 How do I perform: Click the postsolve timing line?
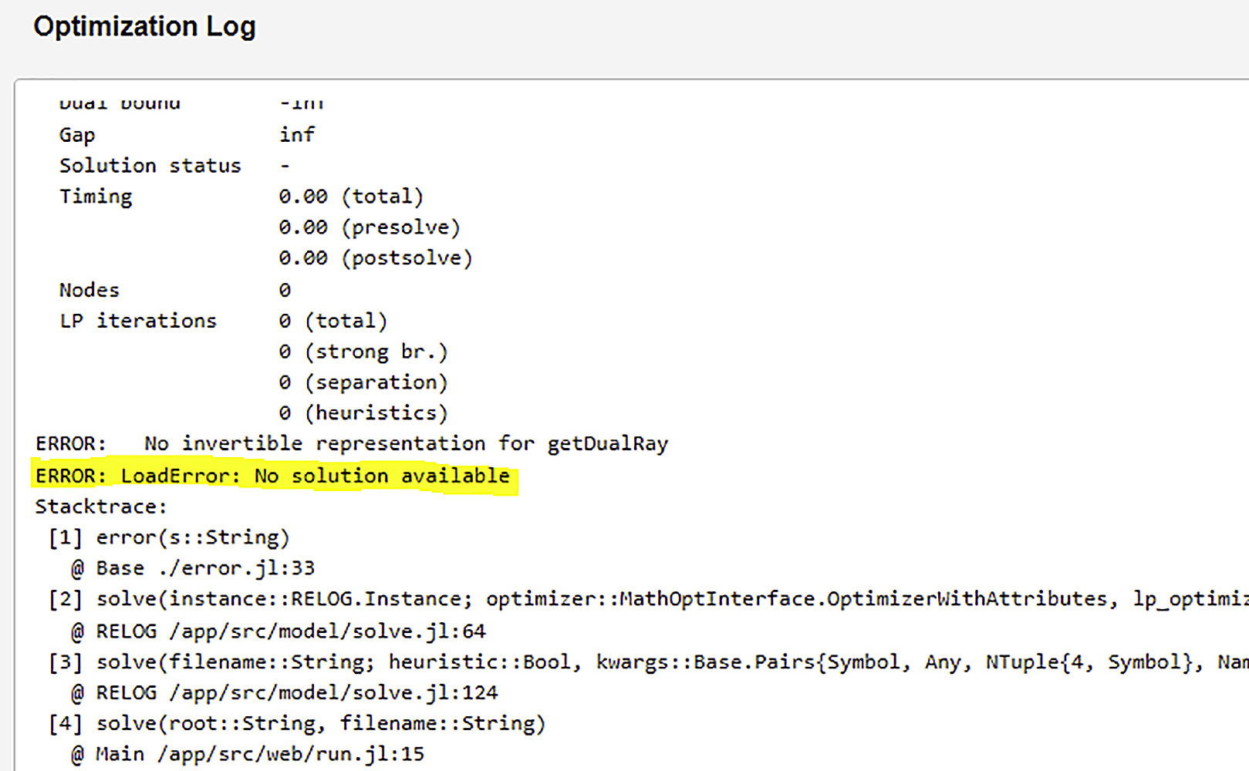(376, 258)
